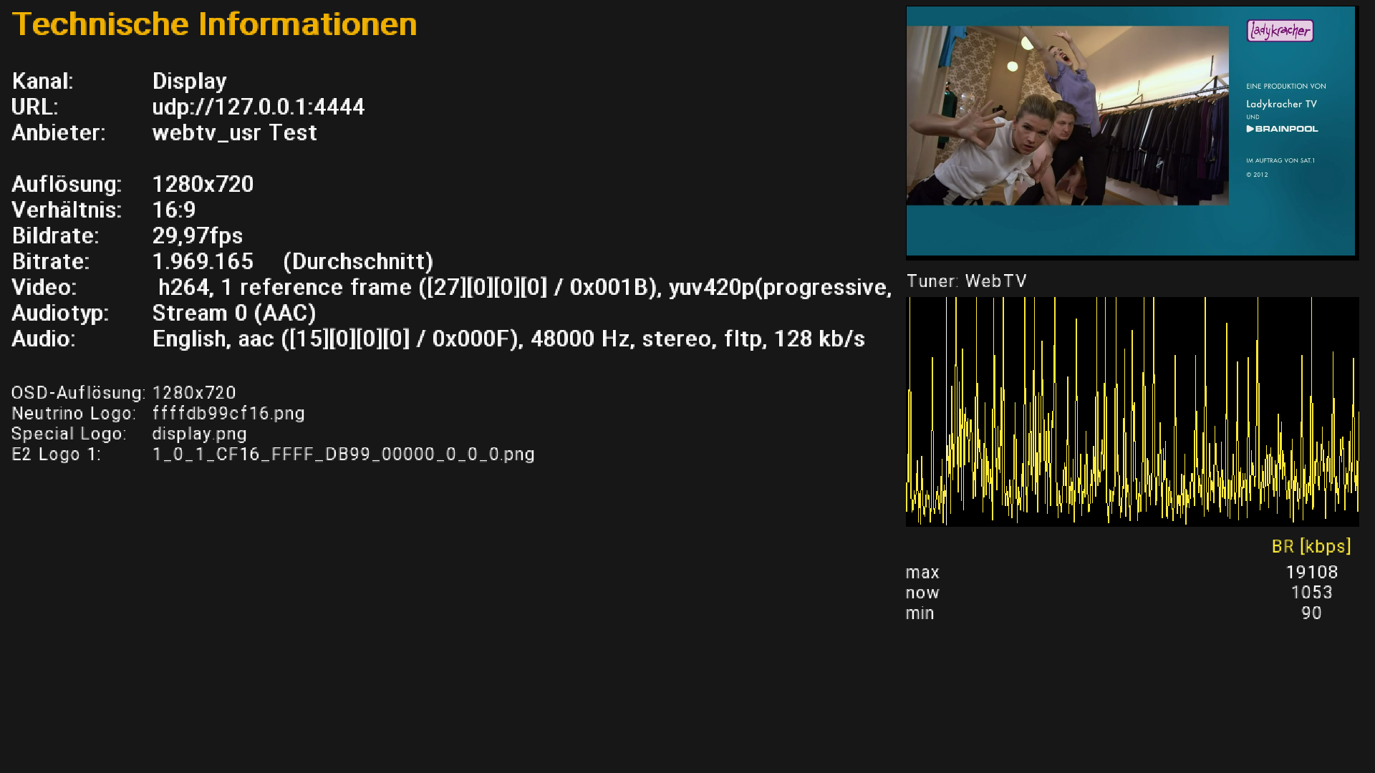
Task: Click the Special Logo display.png filename
Action: click(199, 434)
